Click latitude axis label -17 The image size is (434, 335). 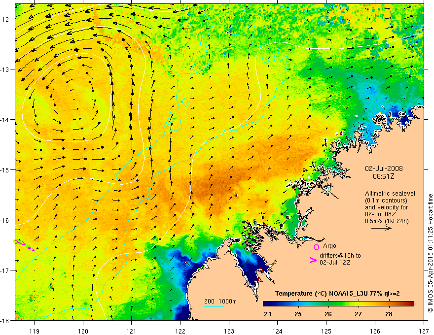point(5,270)
